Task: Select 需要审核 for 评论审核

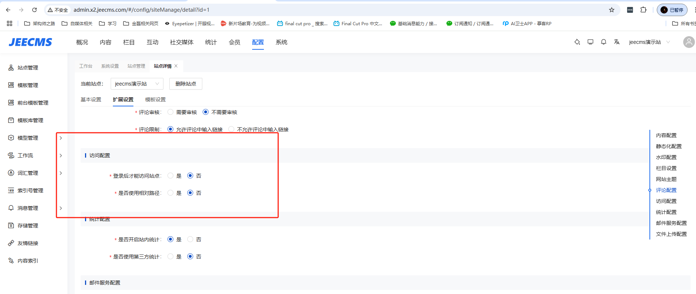Action: coord(170,112)
